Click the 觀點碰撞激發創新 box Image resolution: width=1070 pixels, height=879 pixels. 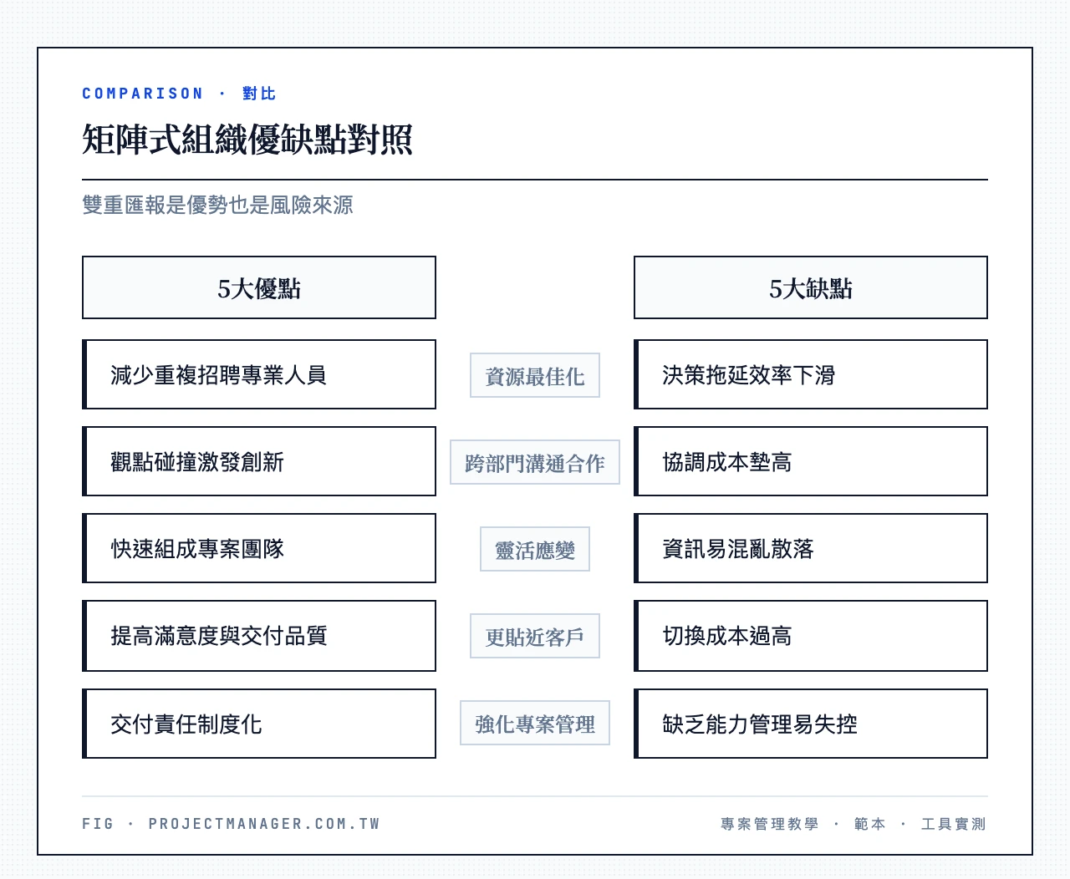click(259, 461)
